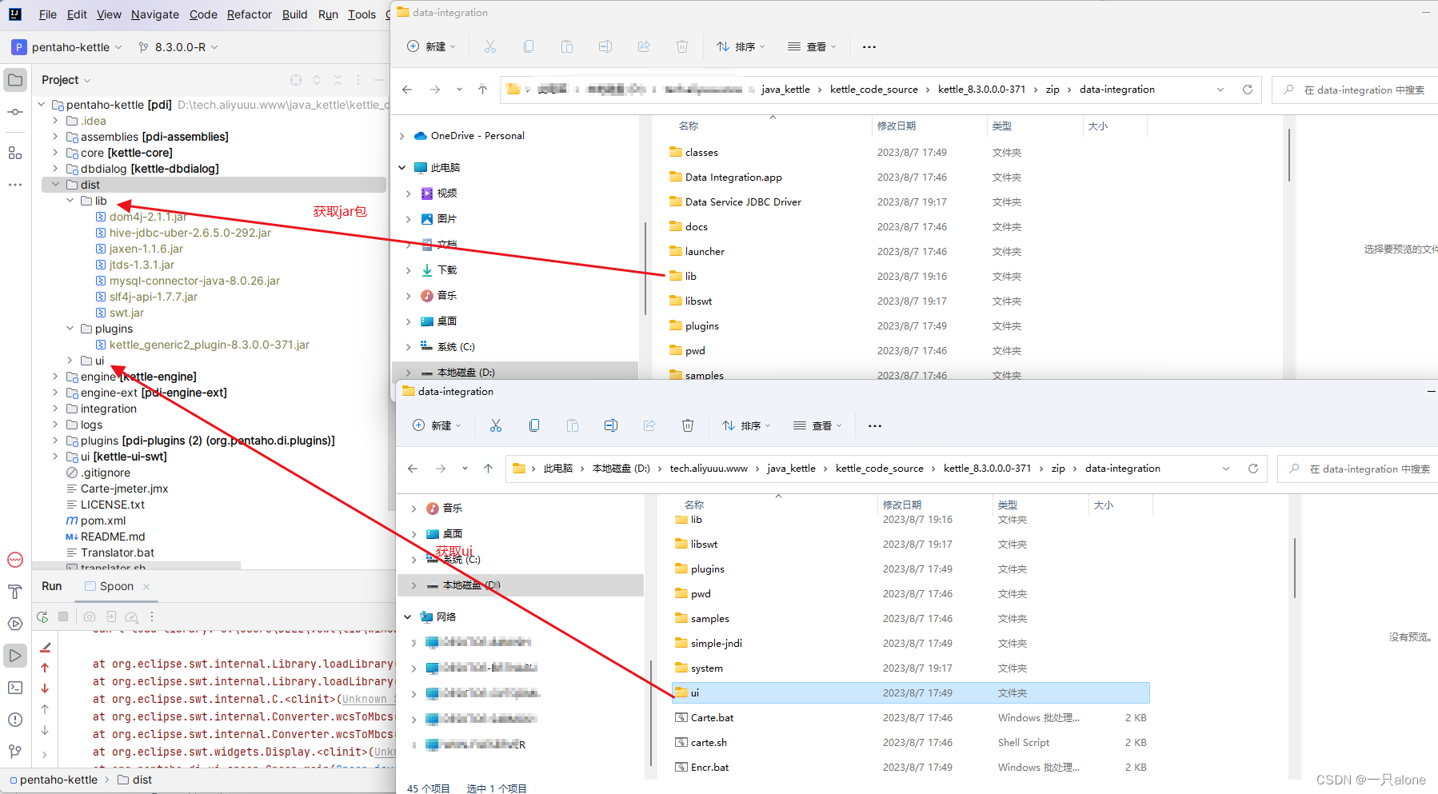Click Rename icon in lower Explorer toolbar
1438x794 pixels.
[x=611, y=425]
